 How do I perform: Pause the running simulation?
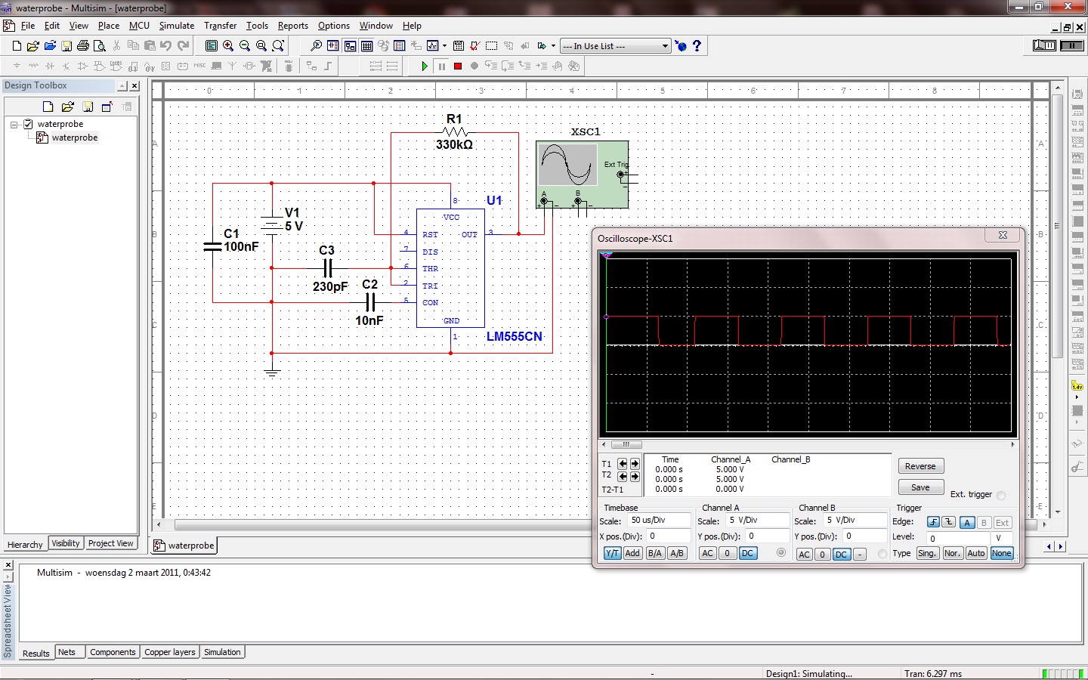[x=442, y=66]
